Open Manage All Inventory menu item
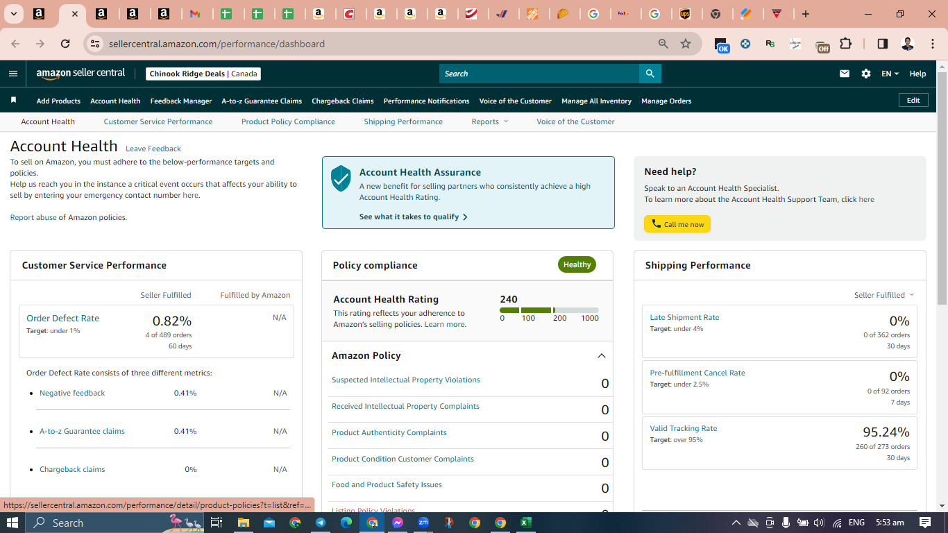 [596, 101]
